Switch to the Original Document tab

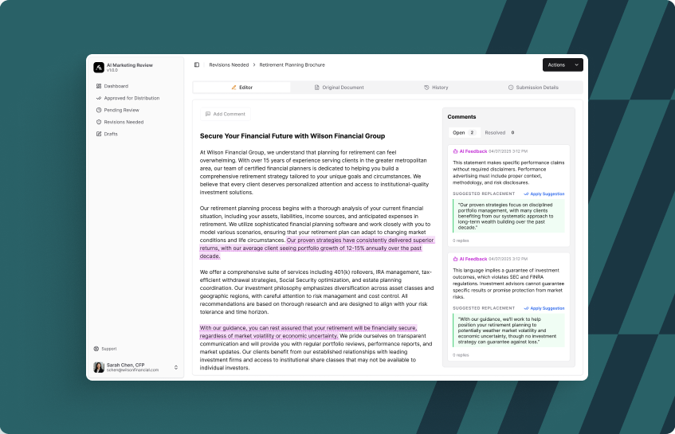[339, 88]
